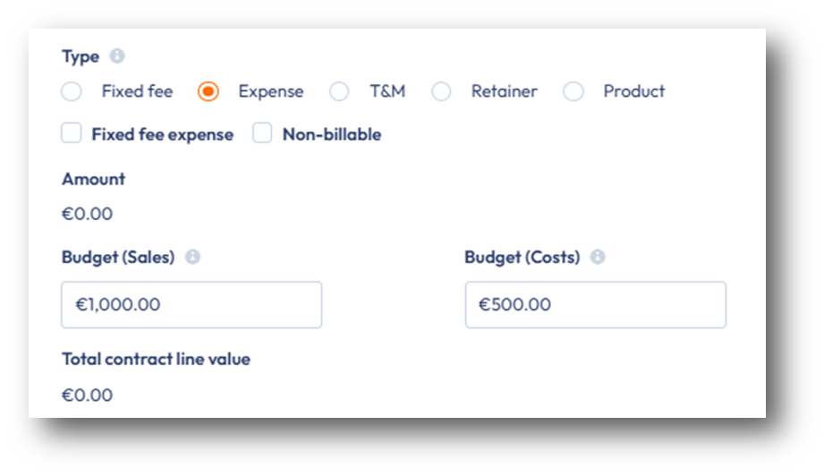The width and height of the screenshot is (824, 476).
Task: Select the Expense radio button
Action: click(208, 91)
